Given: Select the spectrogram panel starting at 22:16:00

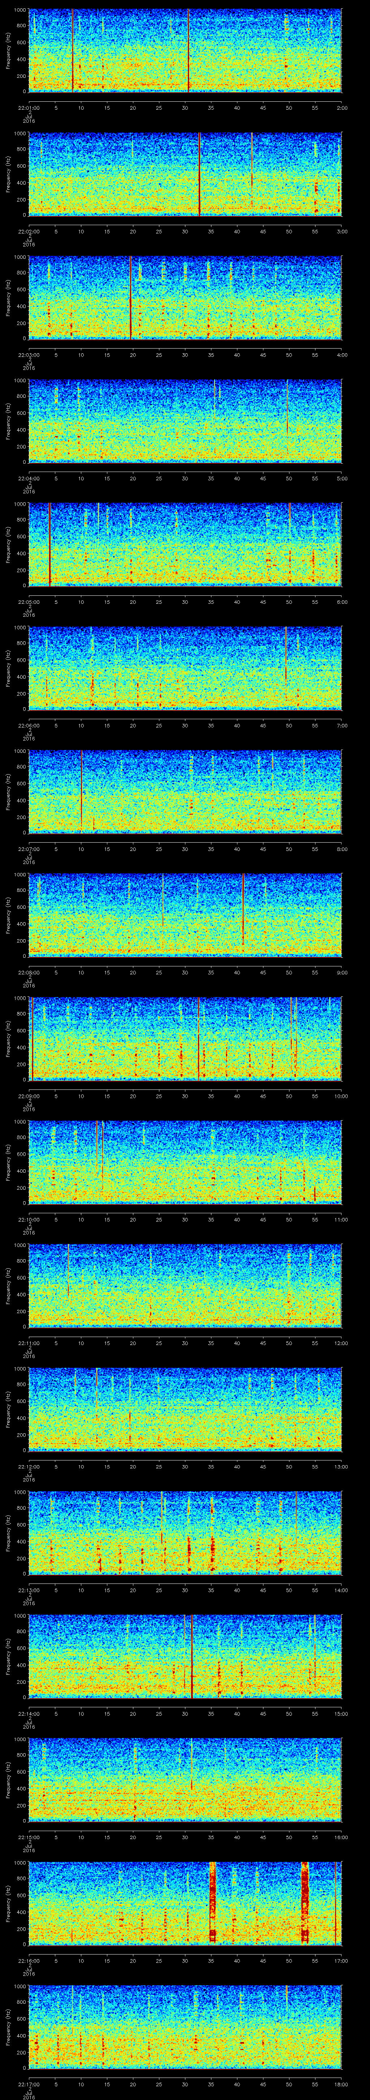Looking at the screenshot, I should click(x=185, y=1904).
